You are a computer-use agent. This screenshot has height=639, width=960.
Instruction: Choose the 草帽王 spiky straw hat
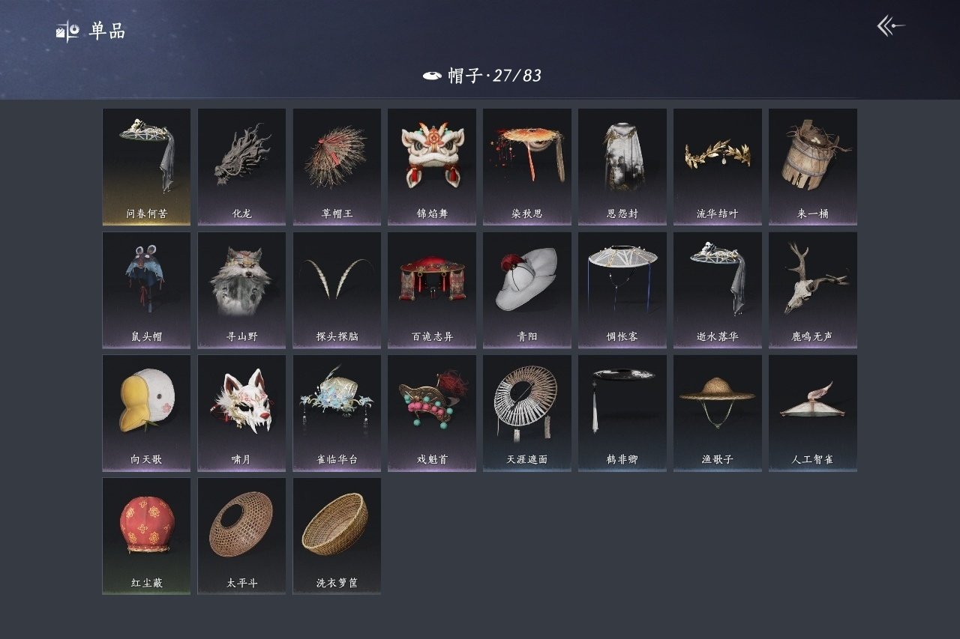337,166
